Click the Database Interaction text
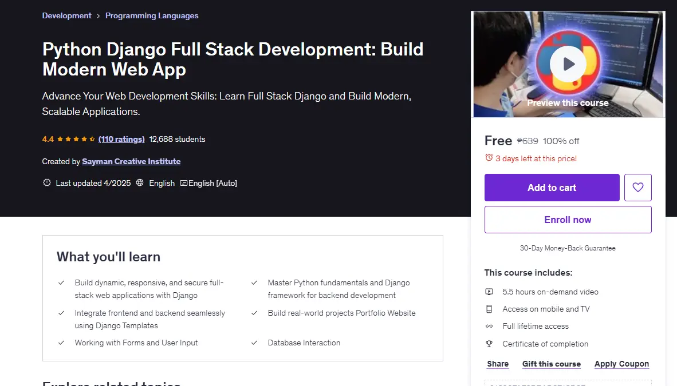677x386 pixels. (x=304, y=343)
